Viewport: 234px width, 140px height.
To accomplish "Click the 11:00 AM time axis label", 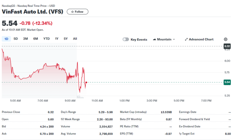I will [x=97, y=101].
